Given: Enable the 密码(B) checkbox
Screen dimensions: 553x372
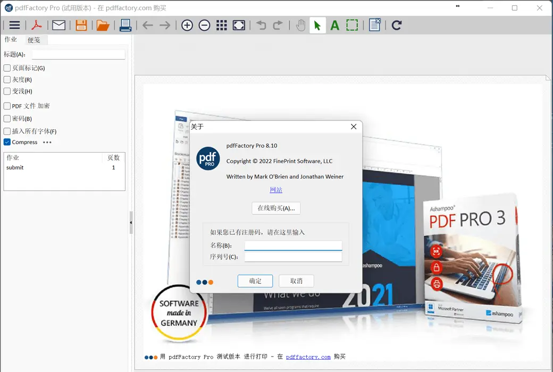Looking at the screenshot, I should pyautogui.click(x=7, y=119).
